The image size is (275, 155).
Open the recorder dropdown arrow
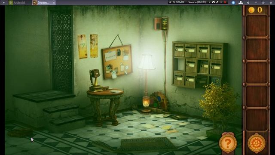(x=210, y=2)
